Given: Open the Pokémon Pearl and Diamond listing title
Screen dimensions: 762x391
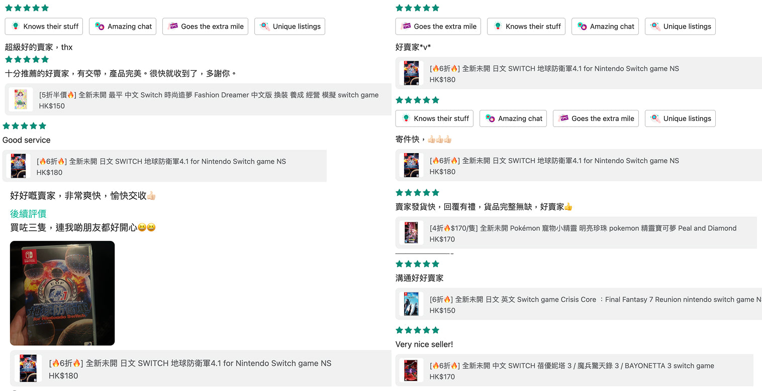Looking at the screenshot, I should pyautogui.click(x=583, y=228).
